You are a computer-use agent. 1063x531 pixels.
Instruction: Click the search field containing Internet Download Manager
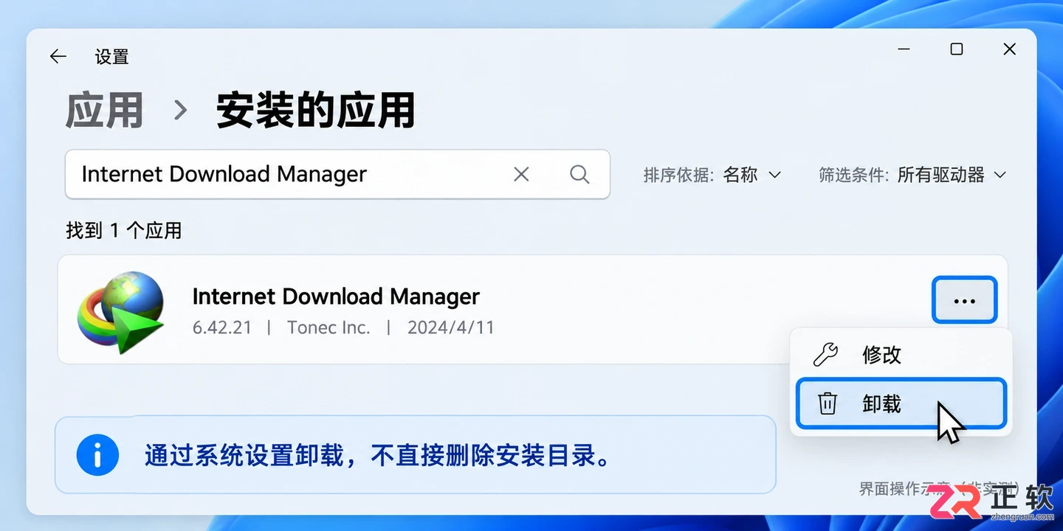[x=337, y=175]
